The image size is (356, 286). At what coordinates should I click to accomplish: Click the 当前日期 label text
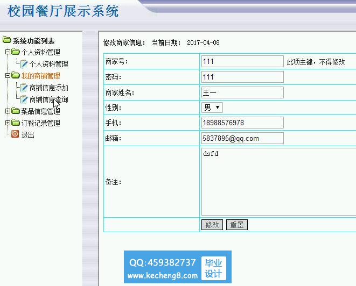(166, 42)
